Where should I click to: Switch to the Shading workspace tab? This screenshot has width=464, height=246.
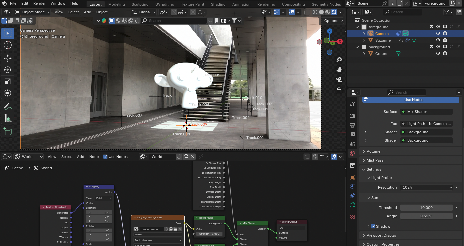coord(218,4)
